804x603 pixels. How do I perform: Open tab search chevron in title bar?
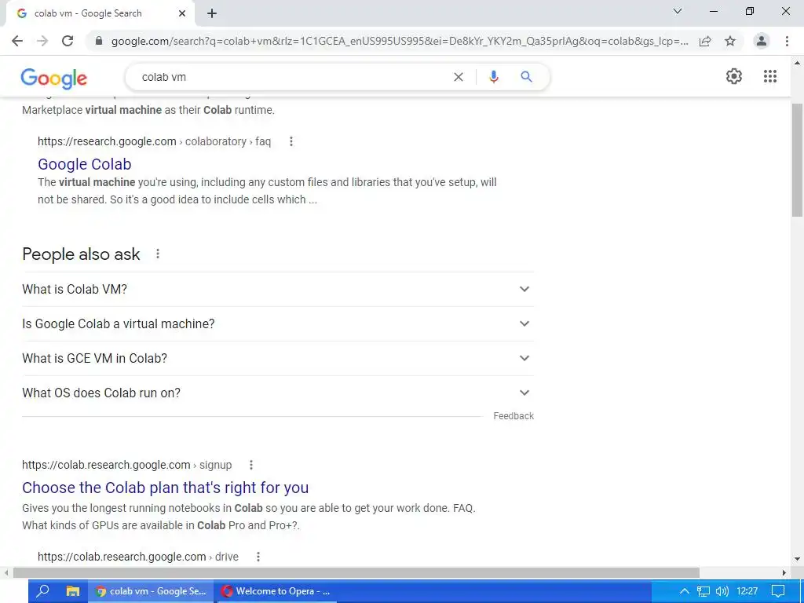tap(678, 11)
